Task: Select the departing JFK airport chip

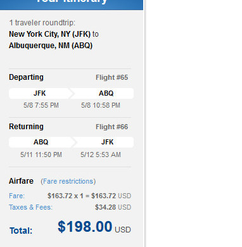Action: tap(39, 93)
